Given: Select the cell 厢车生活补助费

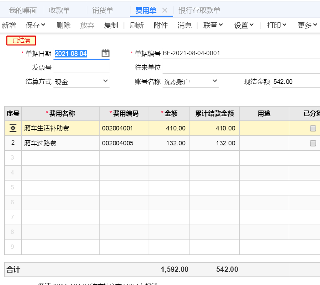Looking at the screenshot, I should click(x=60, y=128).
